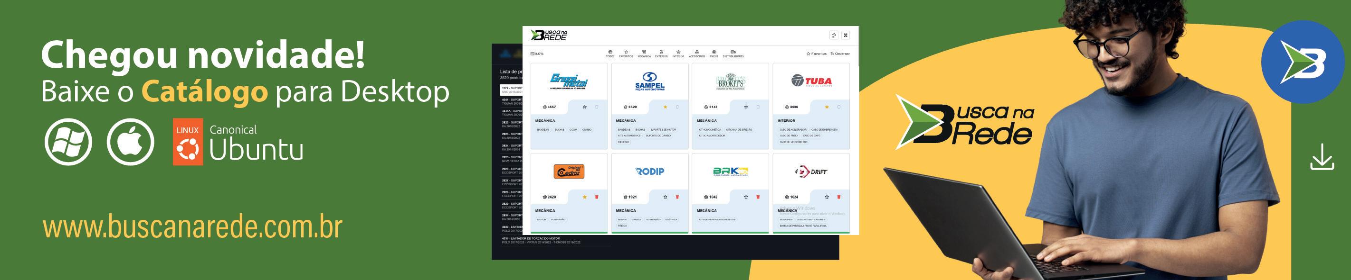Click the 3529 product count on Sampel
Screen dimensions: 1351x280
click(x=630, y=107)
